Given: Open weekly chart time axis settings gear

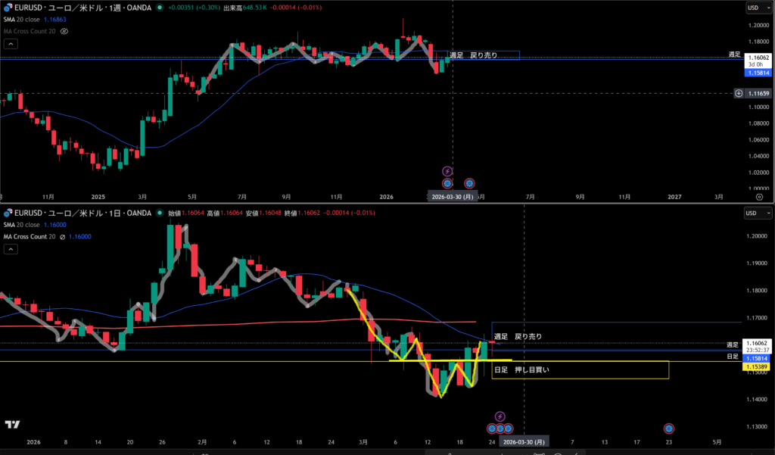Looking at the screenshot, I should (x=759, y=196).
